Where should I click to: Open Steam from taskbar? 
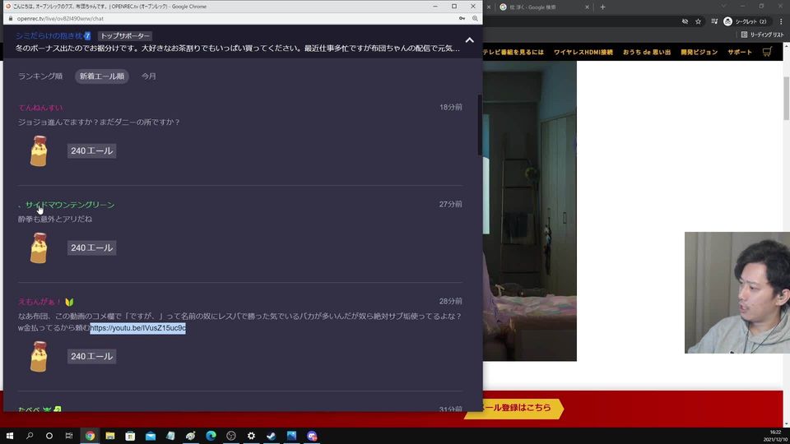[x=271, y=436]
